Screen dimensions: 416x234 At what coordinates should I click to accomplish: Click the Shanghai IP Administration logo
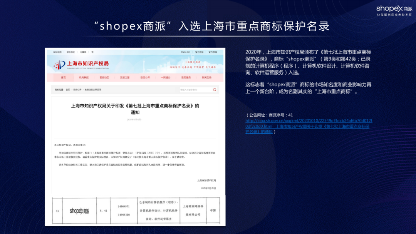tap(81, 65)
